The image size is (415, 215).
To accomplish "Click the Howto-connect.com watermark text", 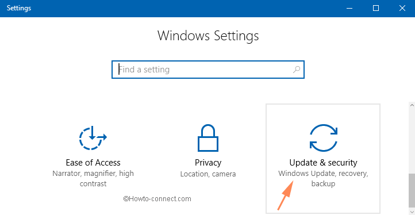I will pyautogui.click(x=157, y=198).
